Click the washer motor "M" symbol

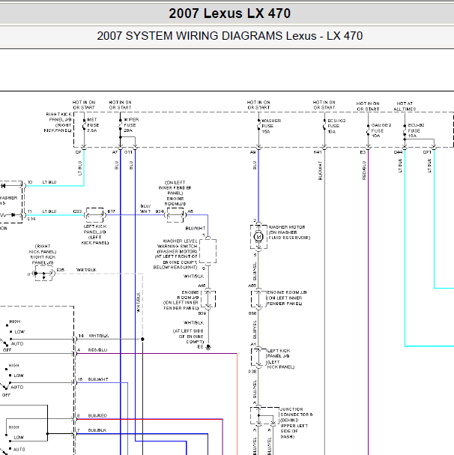pyautogui.click(x=258, y=237)
